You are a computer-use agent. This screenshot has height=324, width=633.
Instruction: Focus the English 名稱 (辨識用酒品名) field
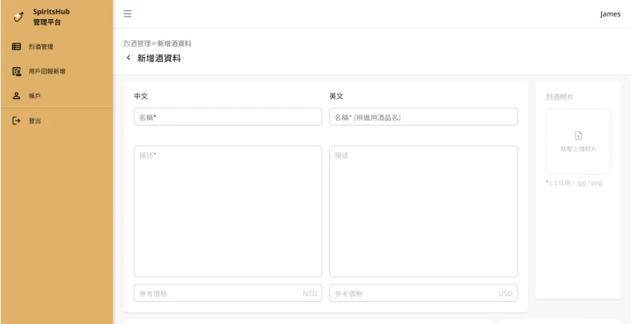tap(423, 116)
